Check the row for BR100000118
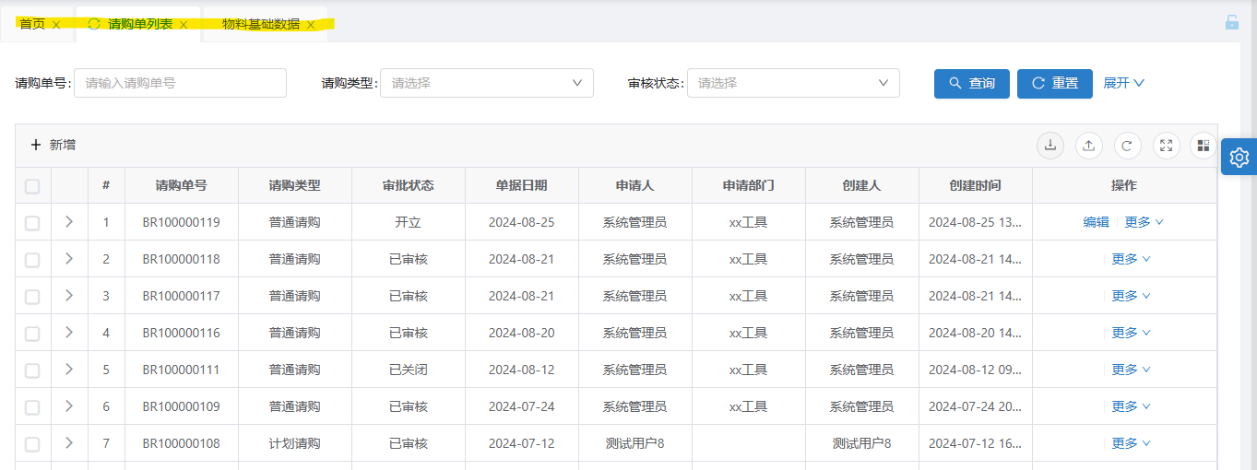The width and height of the screenshot is (1257, 470). 32,260
